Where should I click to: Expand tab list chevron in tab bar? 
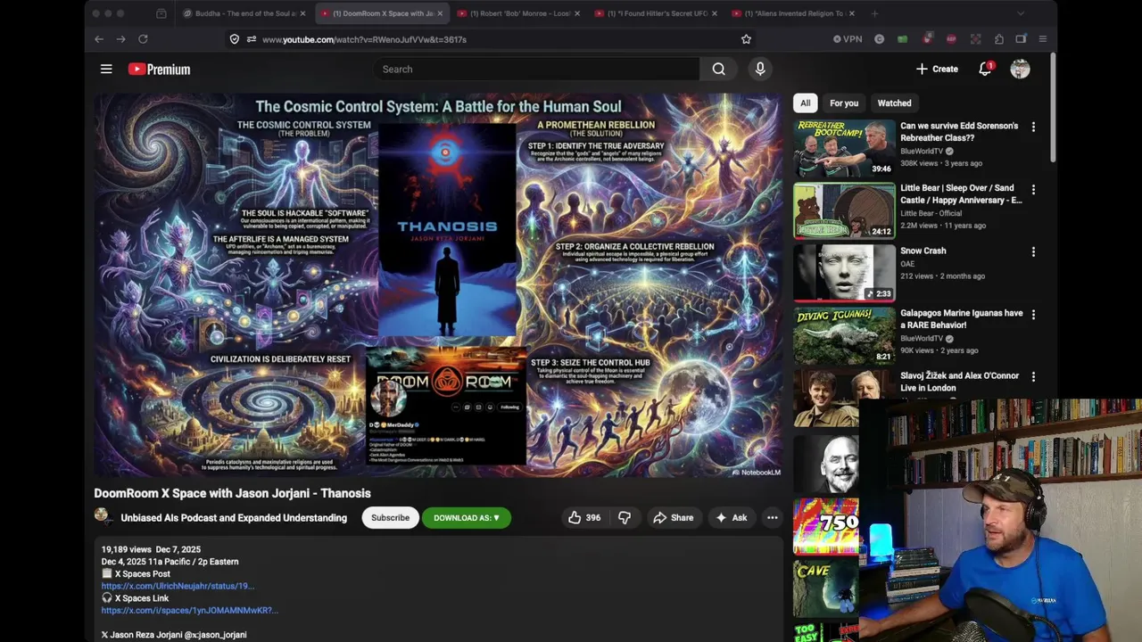[x=1021, y=13]
